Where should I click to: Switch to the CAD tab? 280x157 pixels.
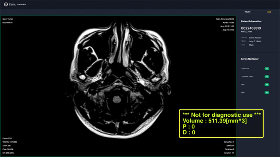tap(269, 12)
